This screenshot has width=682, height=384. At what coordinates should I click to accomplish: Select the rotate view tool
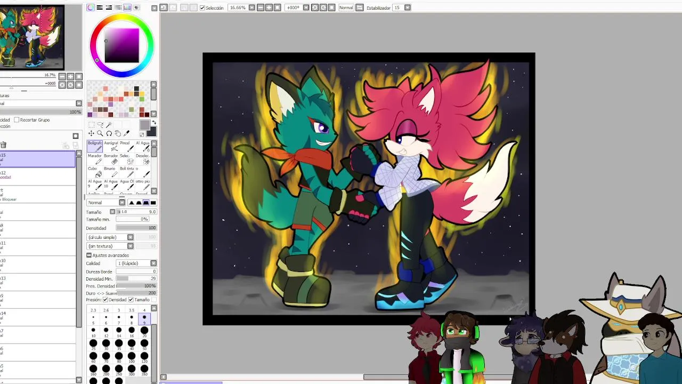pyautogui.click(x=109, y=133)
